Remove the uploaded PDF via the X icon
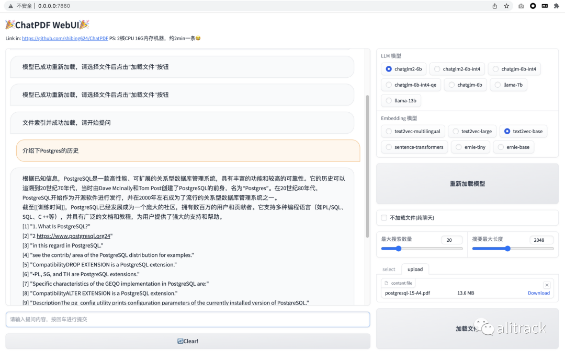 click(547, 285)
